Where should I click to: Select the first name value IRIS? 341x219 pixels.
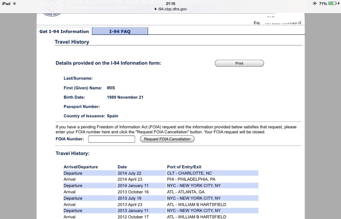point(111,88)
